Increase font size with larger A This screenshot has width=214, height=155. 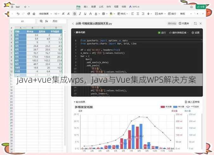click(x=63, y=14)
